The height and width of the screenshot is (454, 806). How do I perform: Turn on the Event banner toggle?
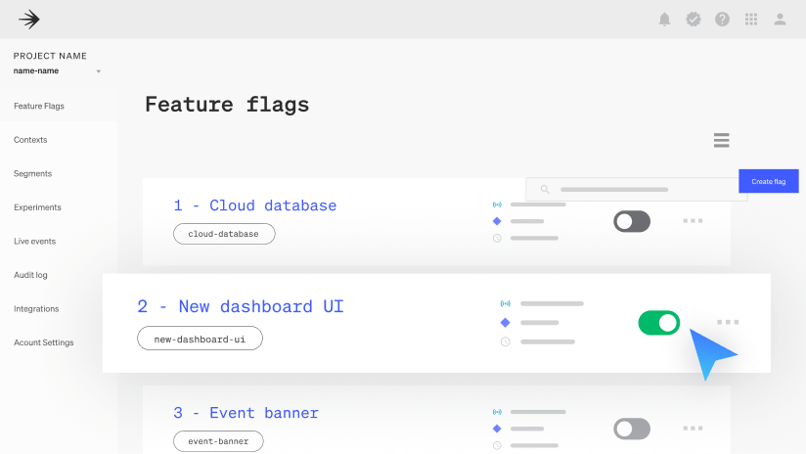coord(632,429)
